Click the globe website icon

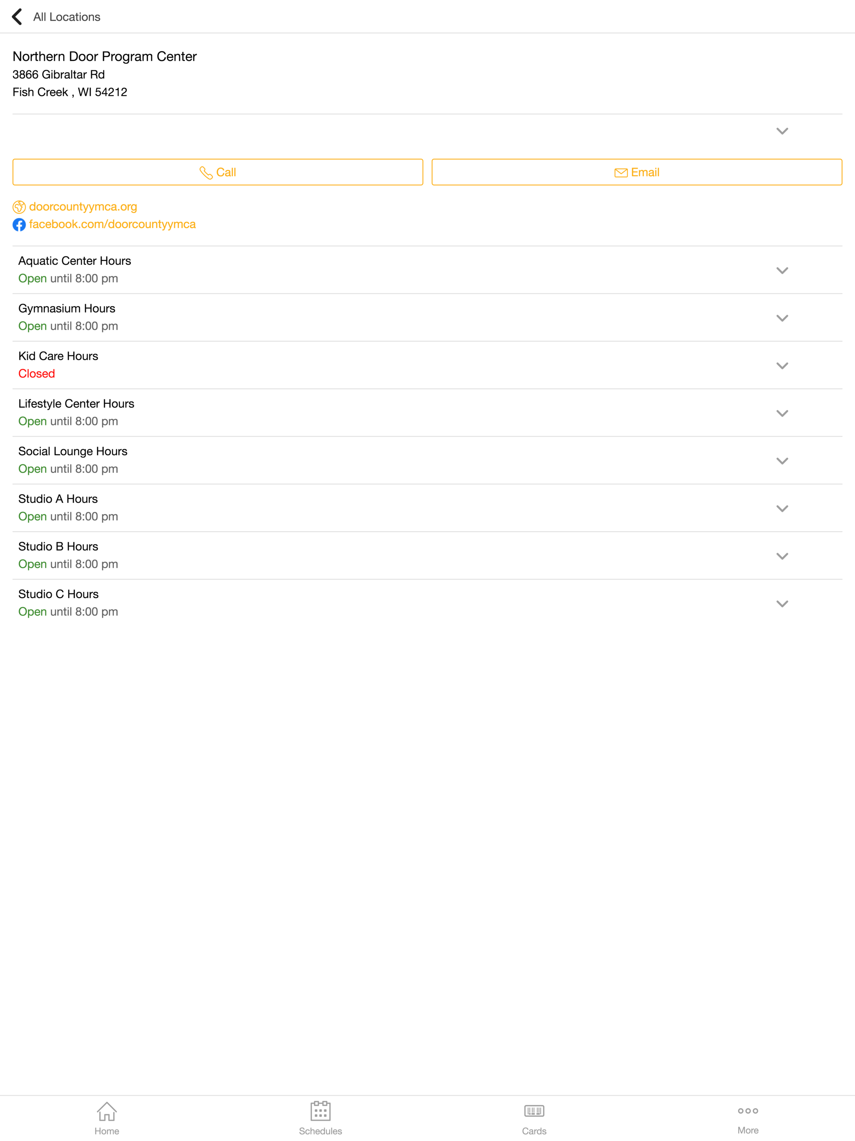click(x=19, y=207)
